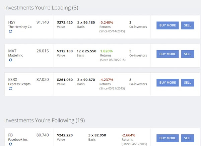
Task: Refresh the HSY Hershey quote icon
Action: (10, 31)
